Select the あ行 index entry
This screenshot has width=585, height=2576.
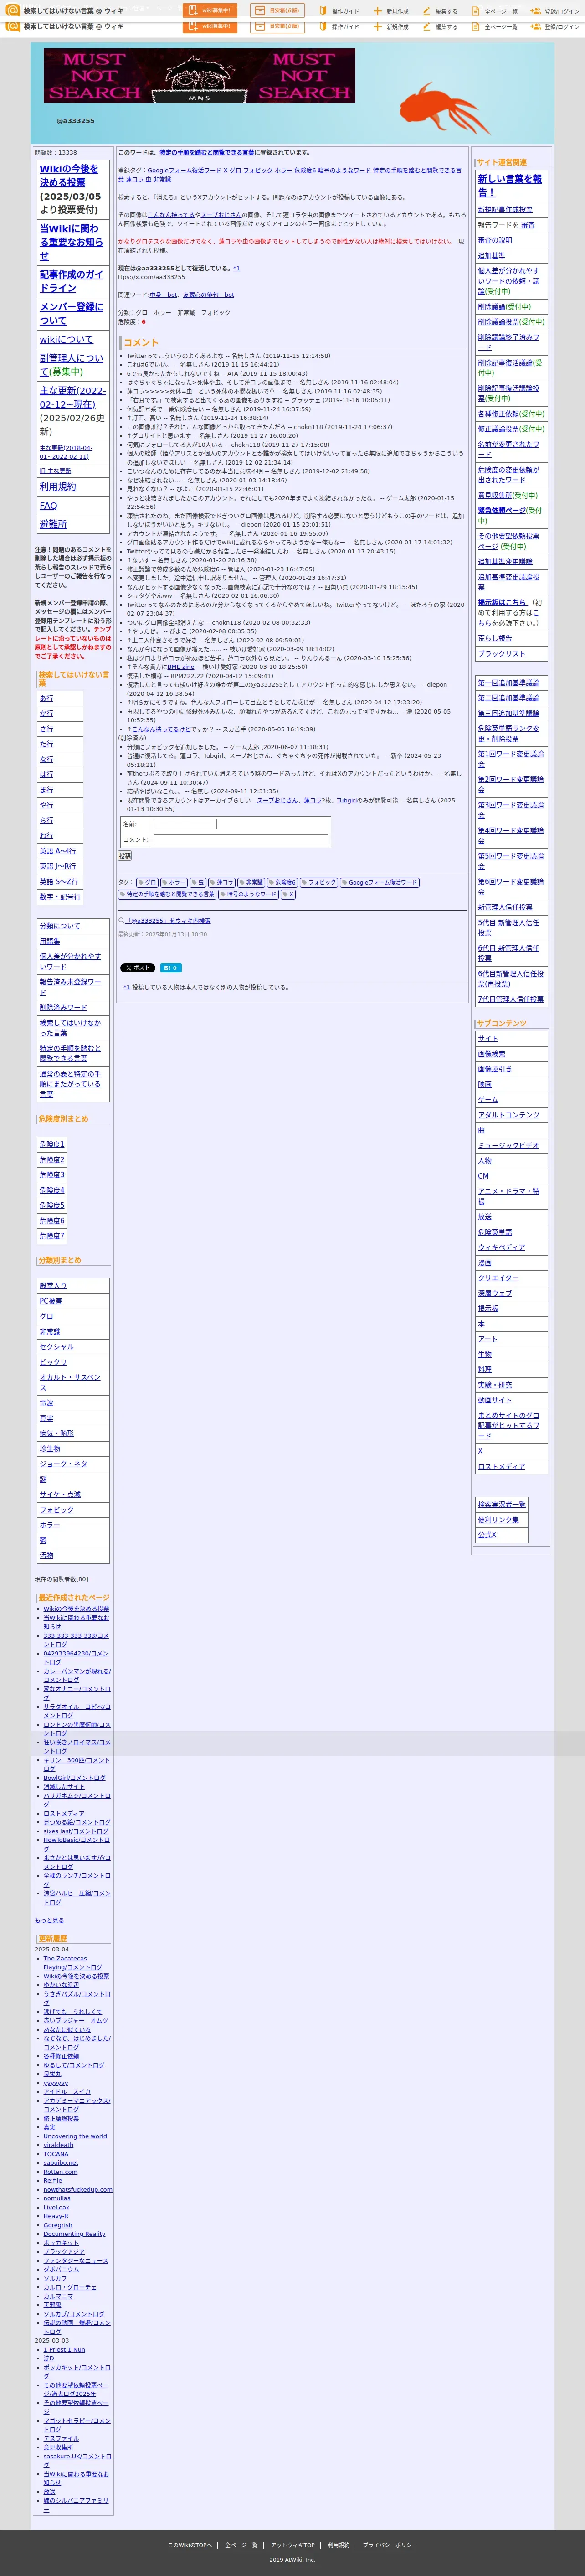[46, 699]
